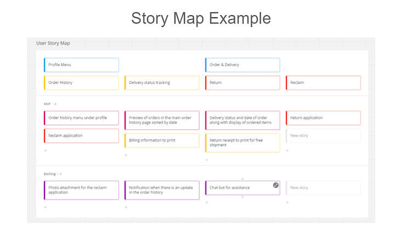400x227 pixels.
Task: Open the Return application card
Action: tap(323, 118)
